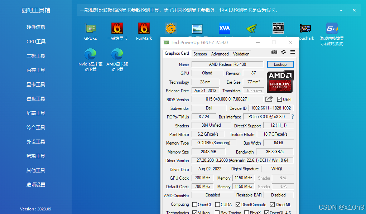
Task: Click Memory Type 'GDDR5 (Samsung)'
Action: (213, 143)
